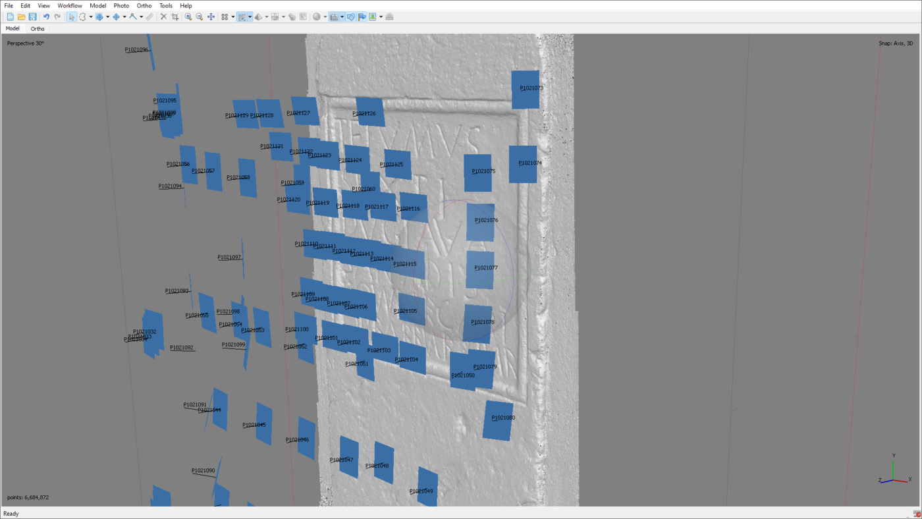Image resolution: width=922 pixels, height=519 pixels.
Task: Toggle Show Markers flag icon
Action: coord(362,16)
